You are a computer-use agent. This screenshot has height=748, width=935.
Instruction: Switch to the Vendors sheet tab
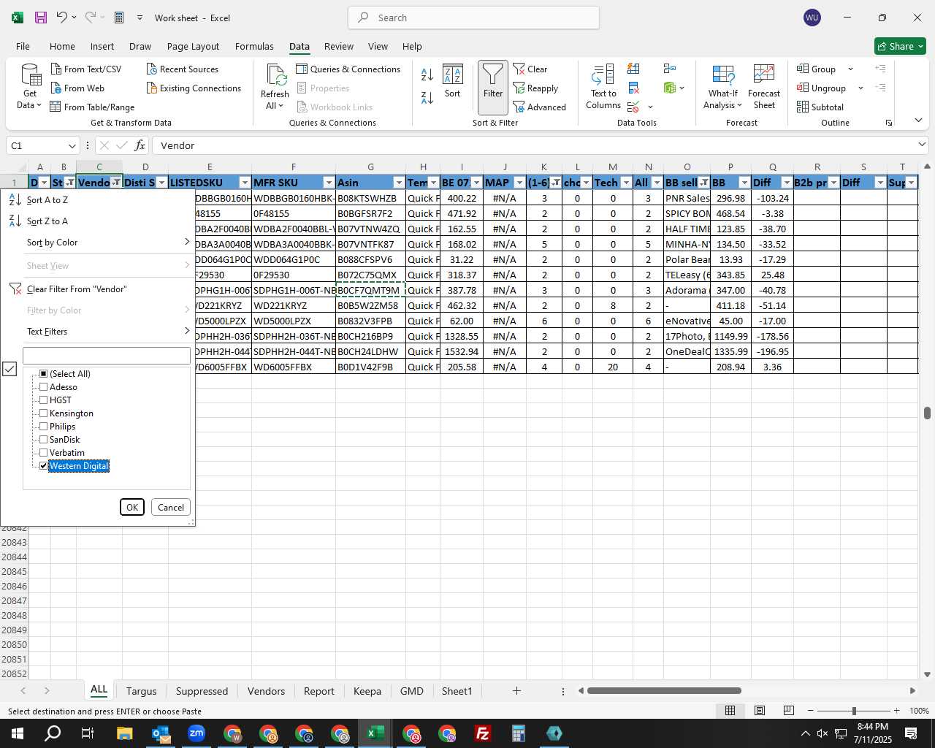point(266,691)
